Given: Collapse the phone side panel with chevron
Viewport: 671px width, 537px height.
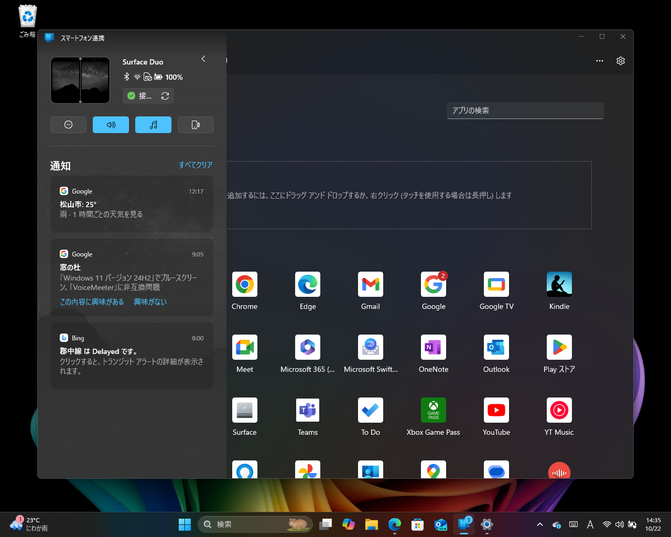Looking at the screenshot, I should [x=203, y=59].
